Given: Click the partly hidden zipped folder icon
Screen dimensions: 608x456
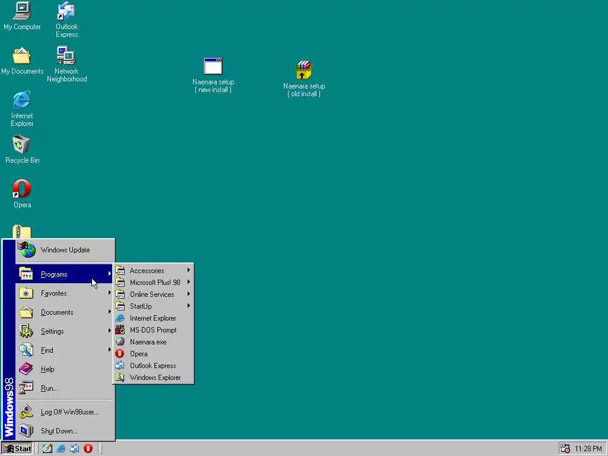Looking at the screenshot, I should (22, 232).
